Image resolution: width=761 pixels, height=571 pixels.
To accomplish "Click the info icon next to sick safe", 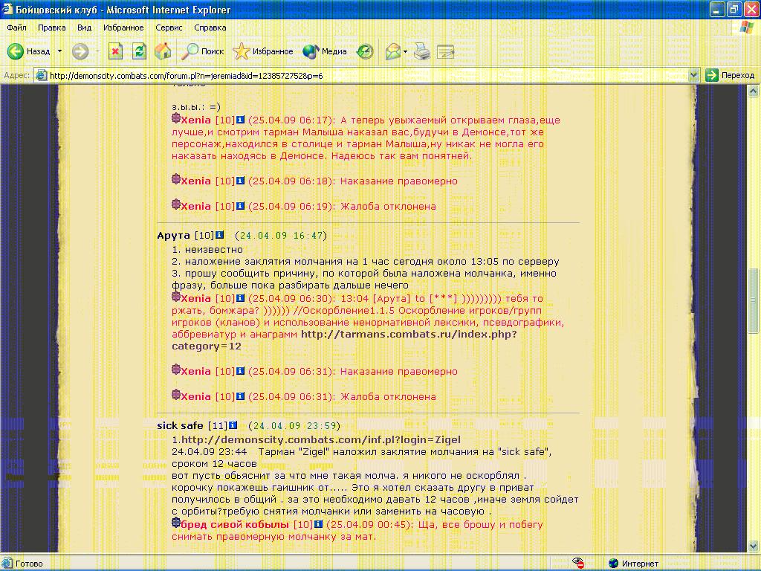I will click(233, 426).
